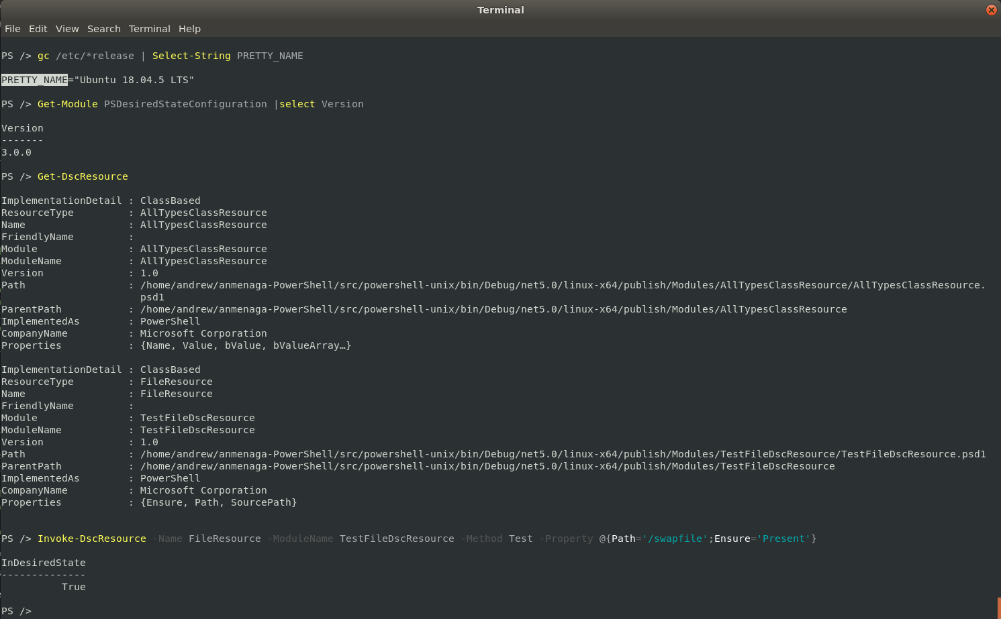This screenshot has height=619, width=1001.
Task: Open the Search menu
Action: (x=103, y=29)
